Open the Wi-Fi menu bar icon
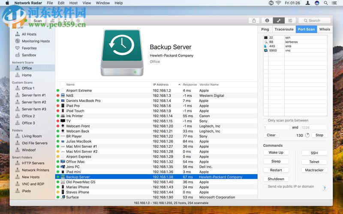Viewport: 343px width, 214px height. click(x=278, y=3)
